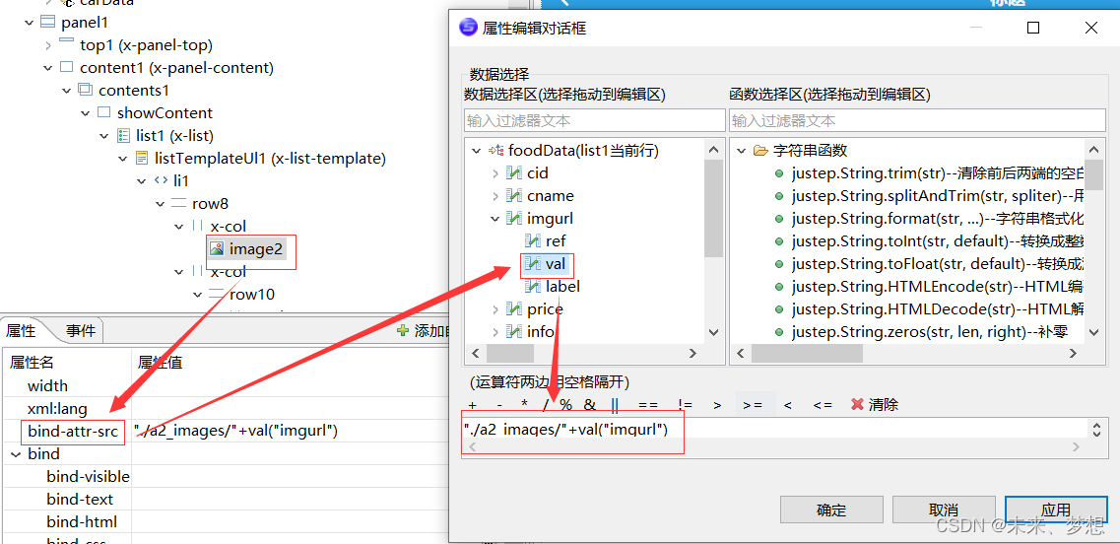
Task: Click red X 清除 clear button
Action: (x=875, y=405)
